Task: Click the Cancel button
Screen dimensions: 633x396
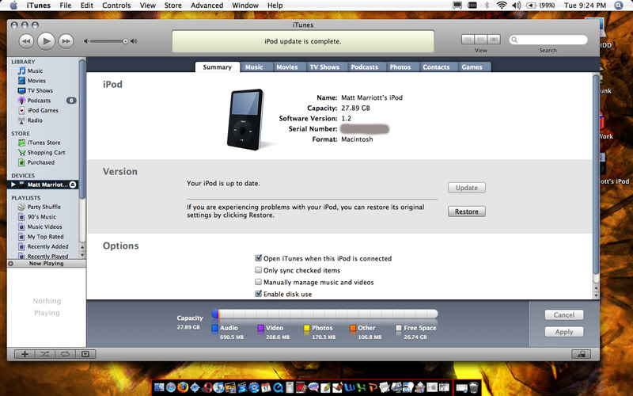Action: (x=564, y=314)
